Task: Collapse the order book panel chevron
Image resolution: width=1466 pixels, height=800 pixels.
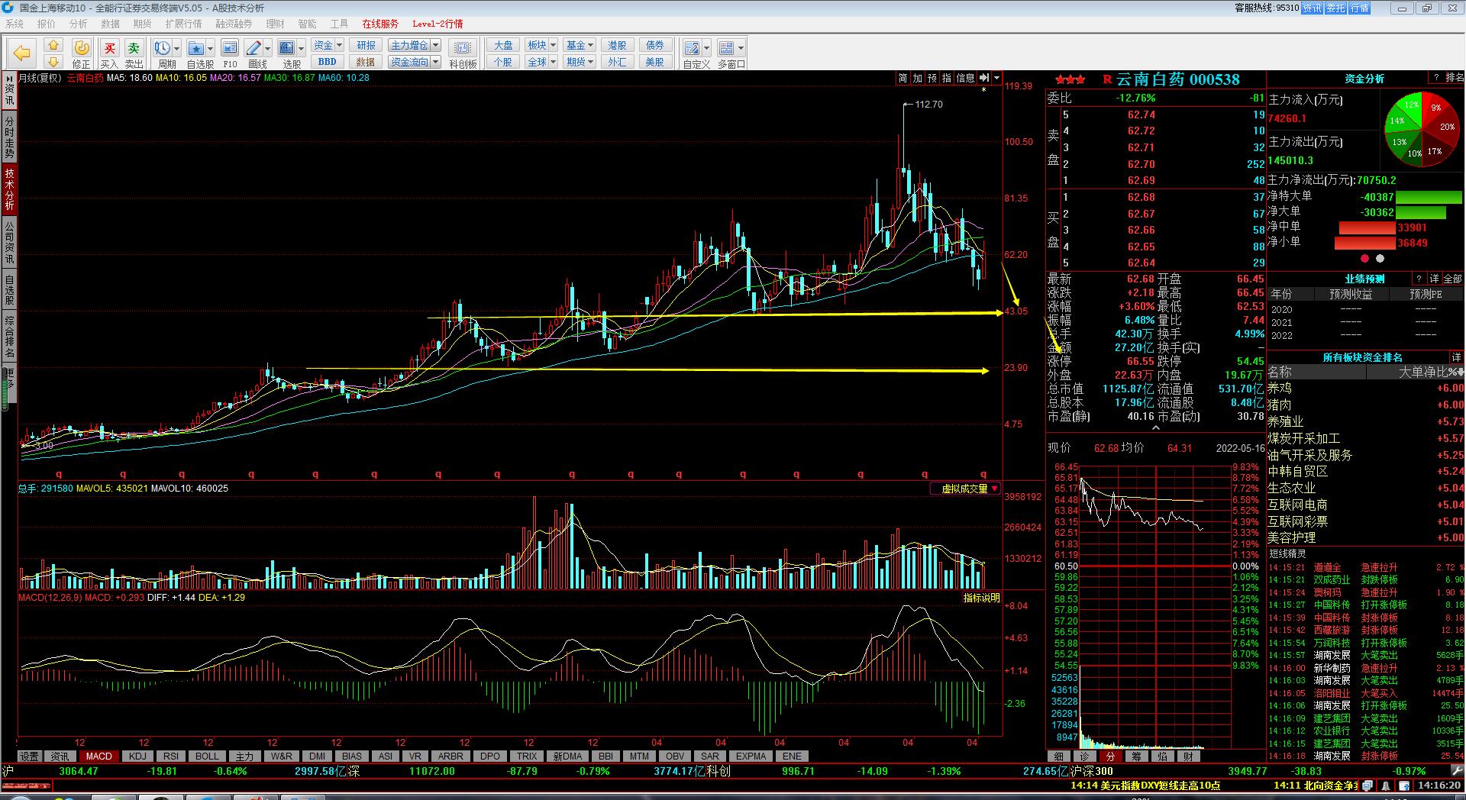Action: point(1155,428)
